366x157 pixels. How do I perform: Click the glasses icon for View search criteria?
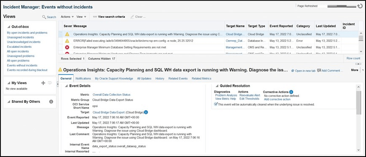coord(95,17)
